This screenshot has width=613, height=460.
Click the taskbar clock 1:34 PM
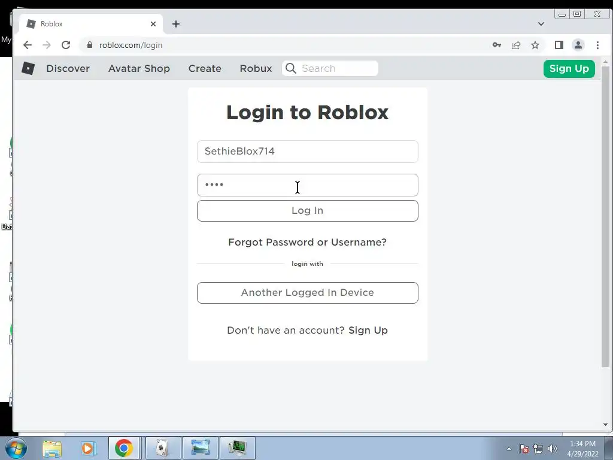click(x=582, y=449)
